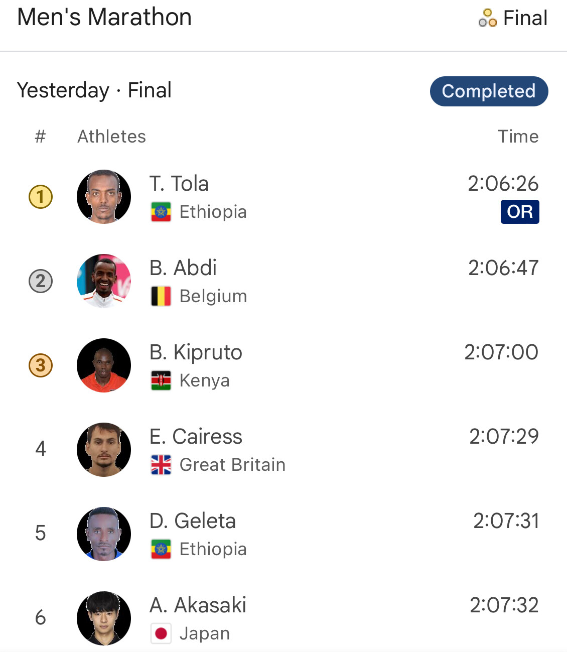Click the Belgium flag icon

[x=161, y=296]
